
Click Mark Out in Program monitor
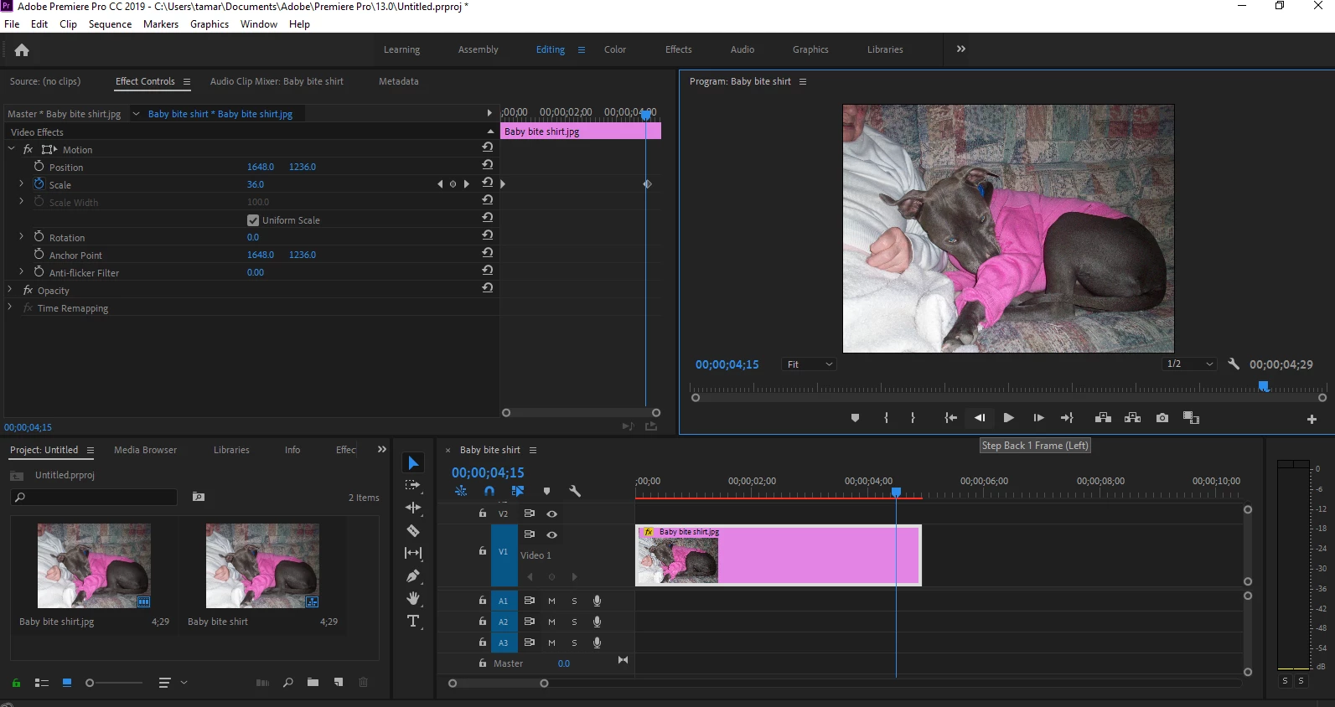(x=913, y=418)
